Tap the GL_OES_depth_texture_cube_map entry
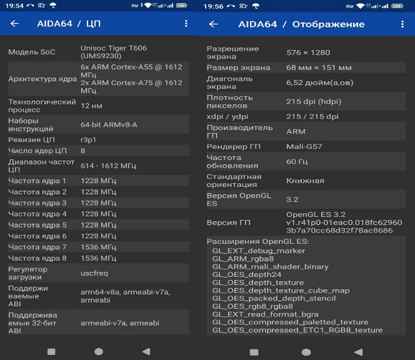 coord(281,290)
